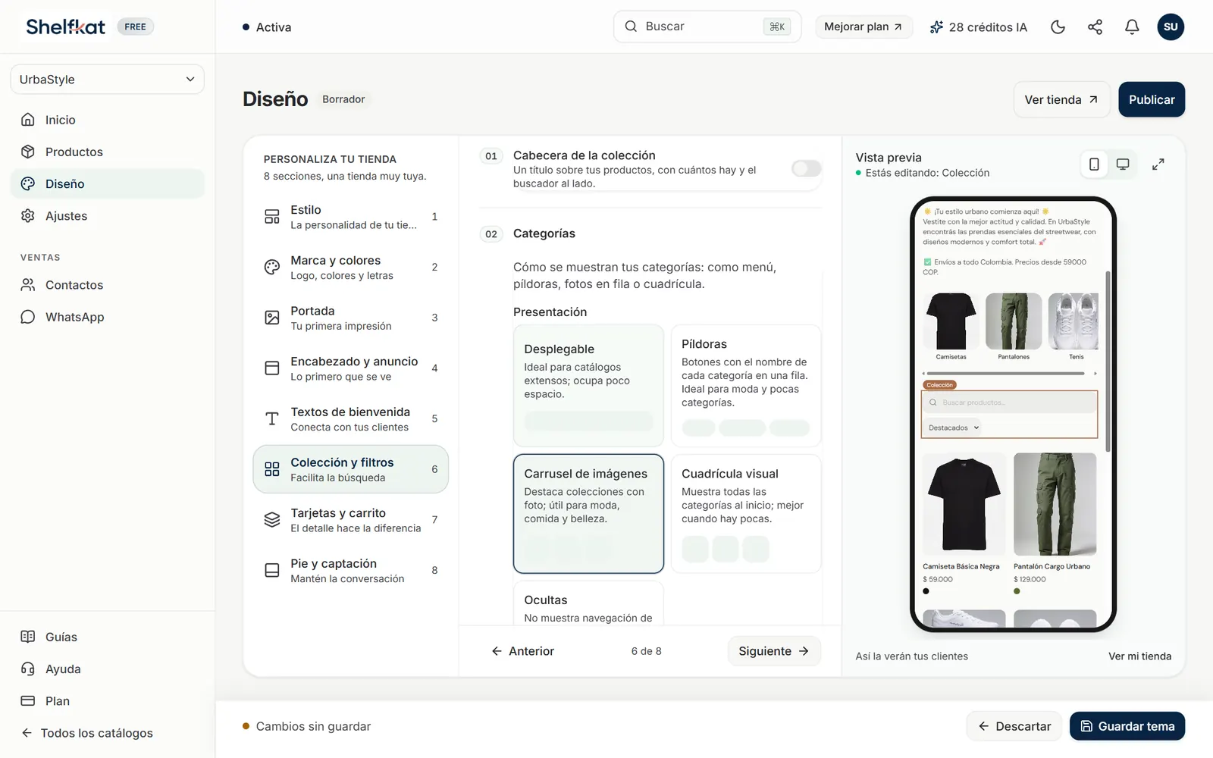Open Destacados sort dropdown in preview
This screenshot has height=758, width=1213.
pos(954,428)
